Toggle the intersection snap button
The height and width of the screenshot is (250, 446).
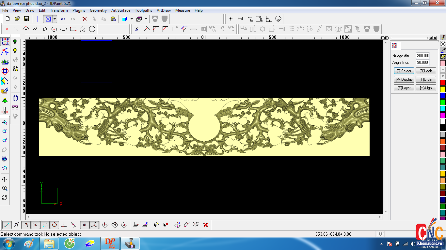[36, 225]
